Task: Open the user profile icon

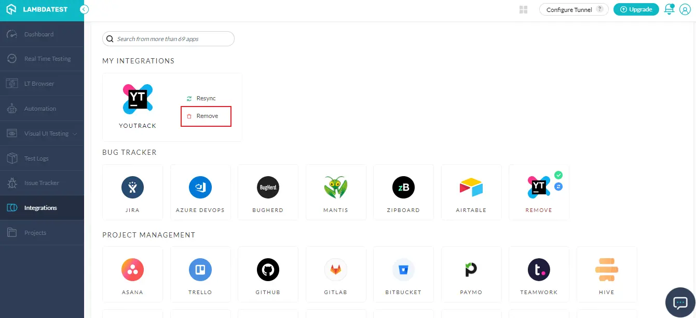Action: click(x=685, y=9)
